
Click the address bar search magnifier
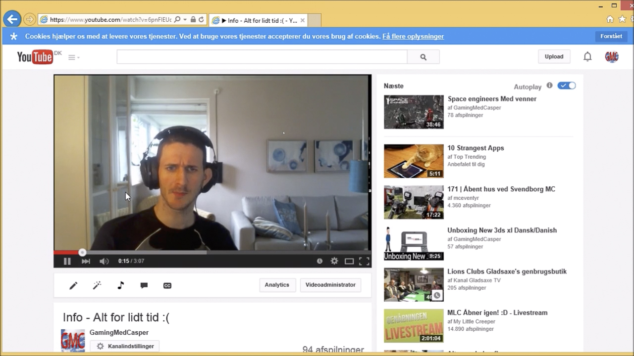point(177,20)
